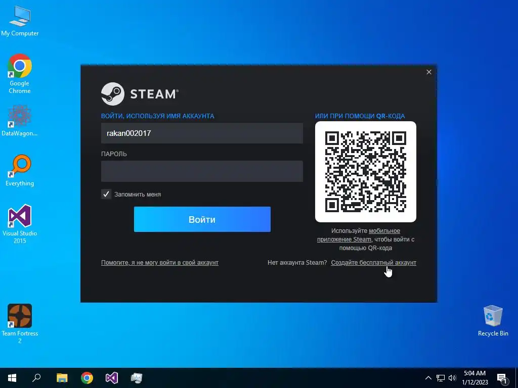Select the Visual Studio 2015 desktop shortcut
The image size is (518, 388).
click(x=20, y=224)
